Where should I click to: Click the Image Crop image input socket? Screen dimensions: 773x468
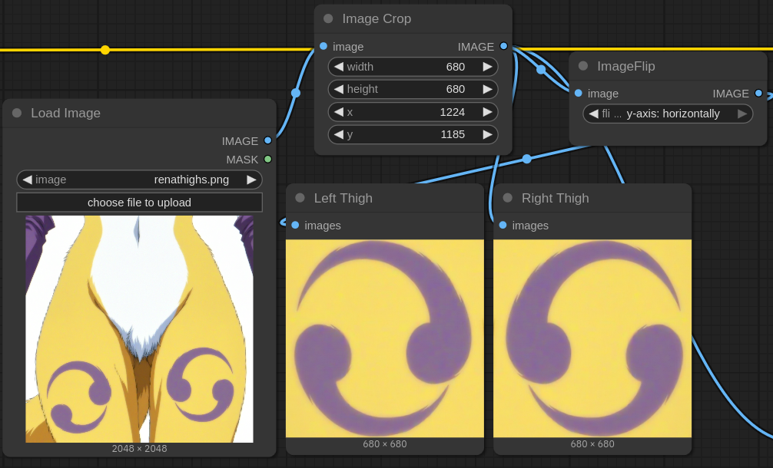[x=323, y=46]
